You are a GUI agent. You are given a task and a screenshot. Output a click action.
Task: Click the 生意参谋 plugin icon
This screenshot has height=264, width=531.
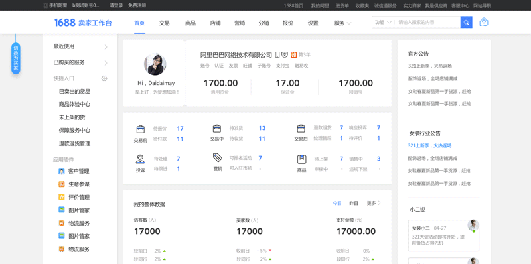click(61, 184)
